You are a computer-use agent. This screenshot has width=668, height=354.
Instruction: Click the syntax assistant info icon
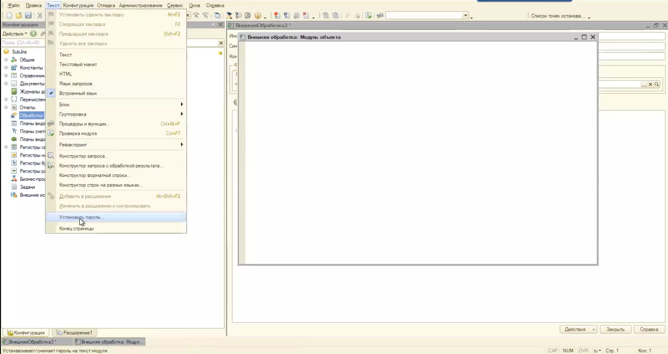pyautogui.click(x=258, y=16)
